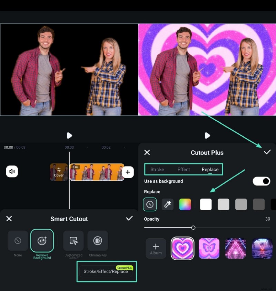This screenshot has width=276, height=291.
Task: Mute the timeline audio with speaker icon
Action: [x=12, y=171]
